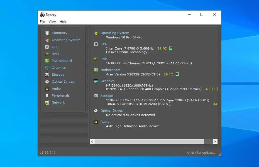The height and width of the screenshot is (167, 259).
Task: Go to the Summary section in sidebar
Action: click(59, 33)
